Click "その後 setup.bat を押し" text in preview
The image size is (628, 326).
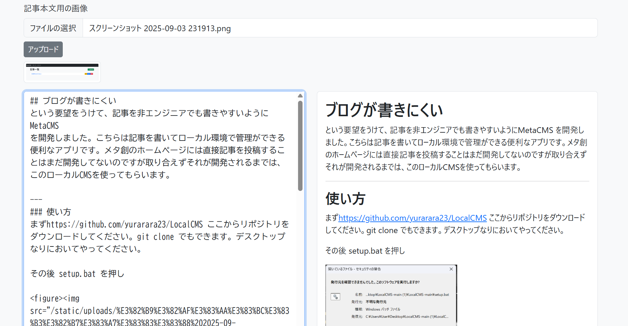[x=365, y=251]
